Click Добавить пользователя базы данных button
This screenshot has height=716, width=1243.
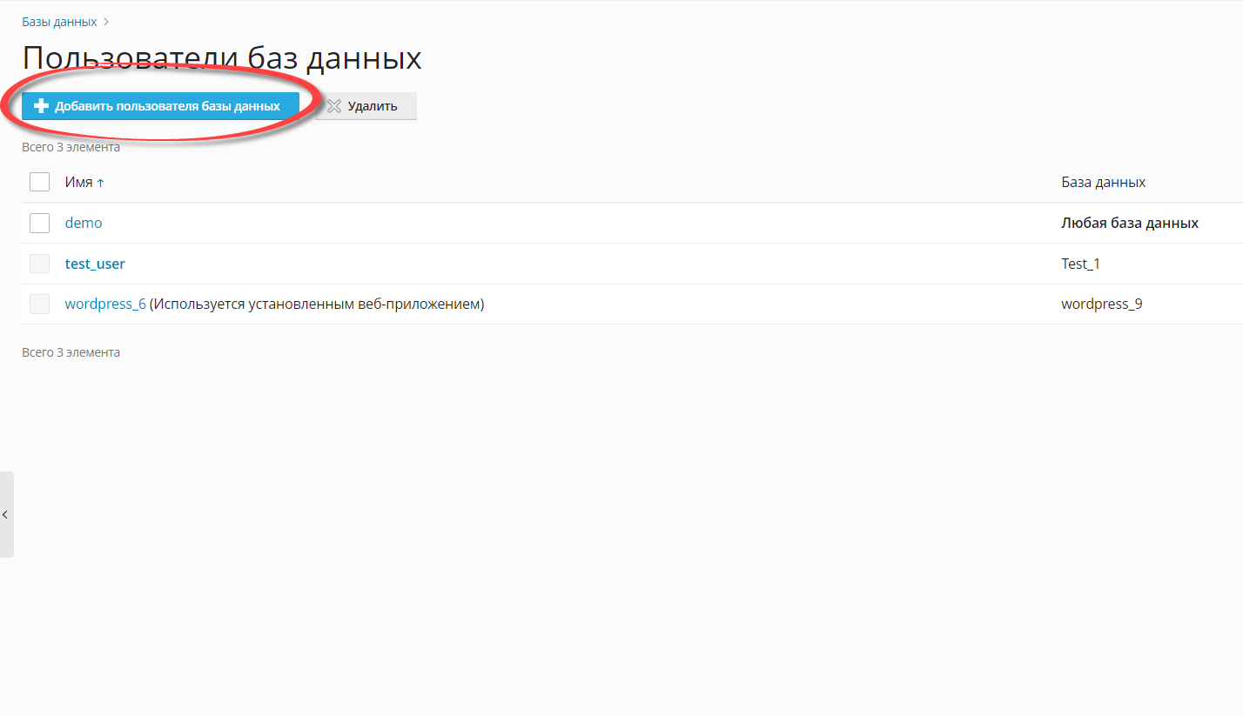pyautogui.click(x=160, y=106)
